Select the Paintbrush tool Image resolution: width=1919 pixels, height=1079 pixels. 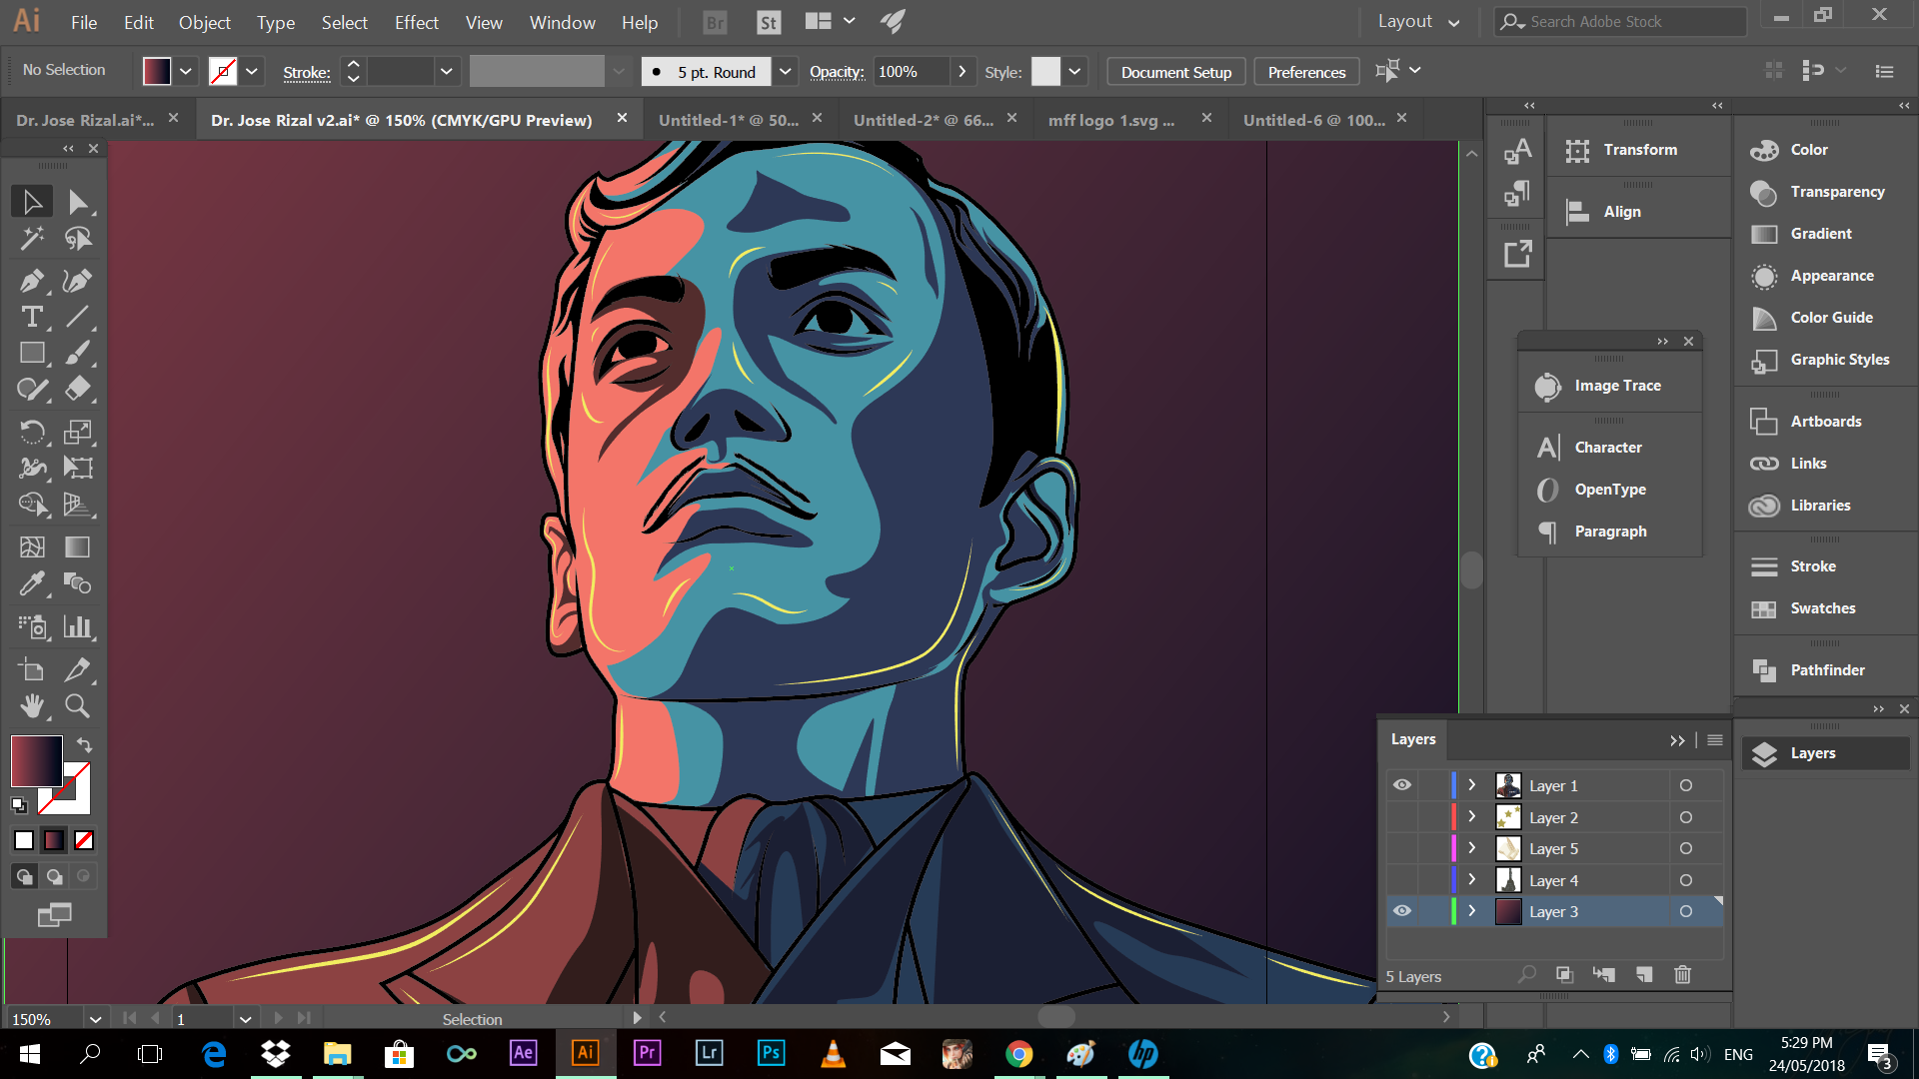(x=78, y=353)
